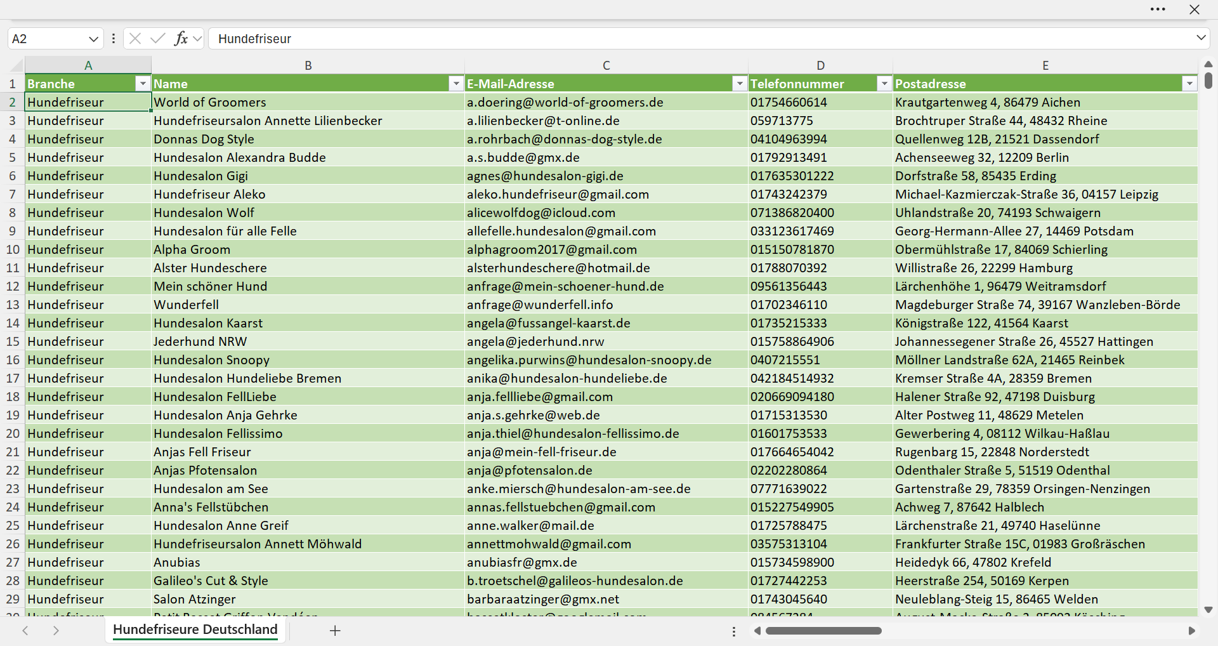Click the Alpha Groom name cell

pos(308,249)
